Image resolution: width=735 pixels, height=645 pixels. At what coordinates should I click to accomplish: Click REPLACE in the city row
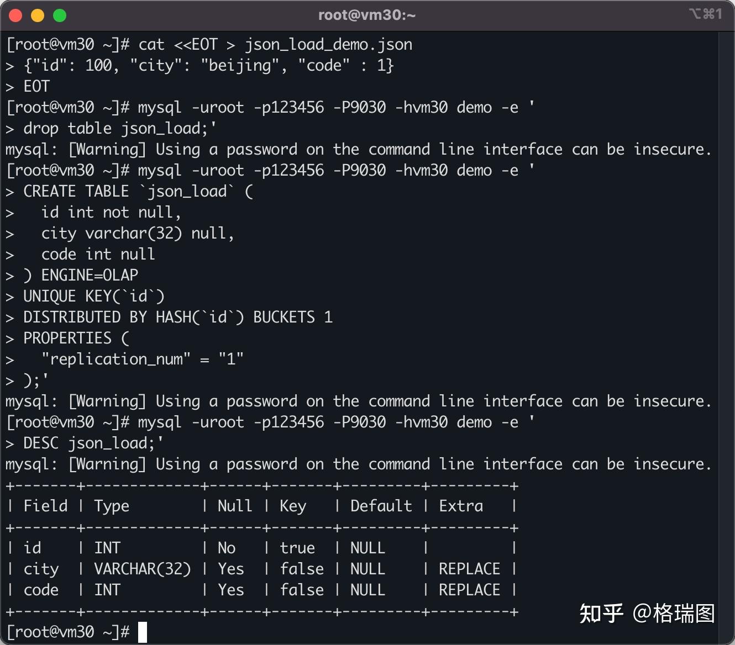point(469,569)
